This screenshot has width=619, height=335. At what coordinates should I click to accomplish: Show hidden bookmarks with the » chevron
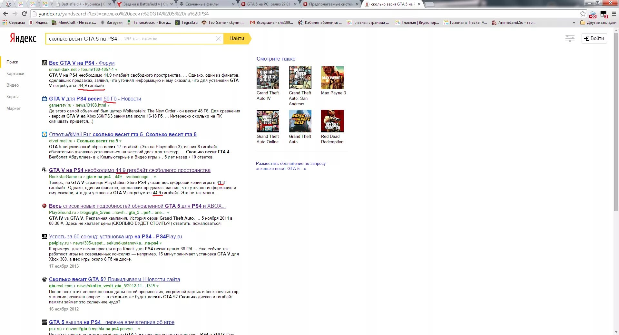(x=574, y=23)
